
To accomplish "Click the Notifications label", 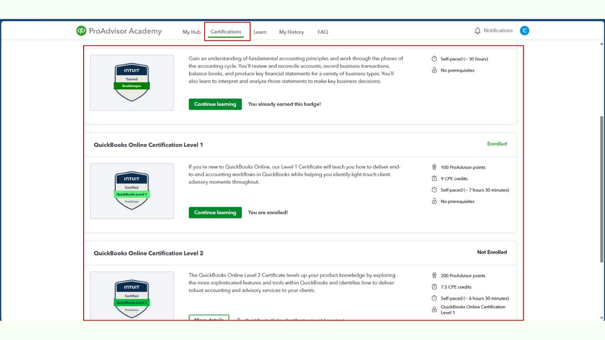I will (x=498, y=31).
